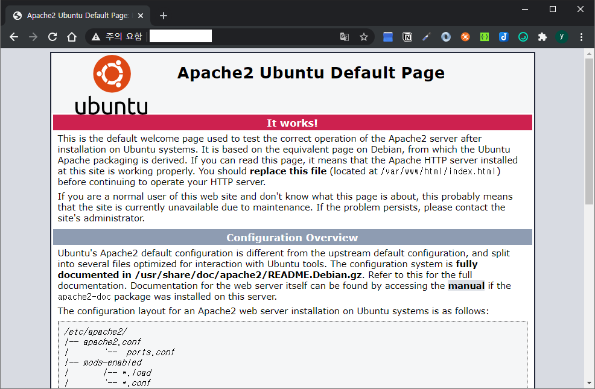Open the orange circular extension icon
The image size is (595, 389).
pyautogui.click(x=465, y=37)
